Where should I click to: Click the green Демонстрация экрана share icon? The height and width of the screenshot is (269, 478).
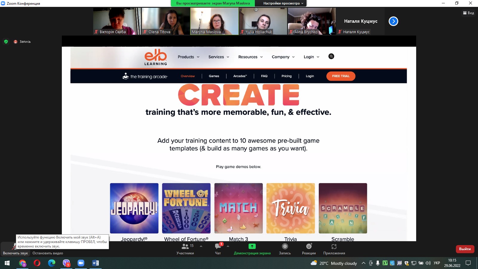[x=252, y=246]
